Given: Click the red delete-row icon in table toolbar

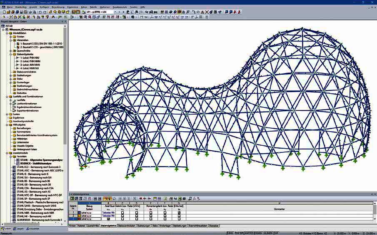Looking at the screenshot, I should pos(141,198).
